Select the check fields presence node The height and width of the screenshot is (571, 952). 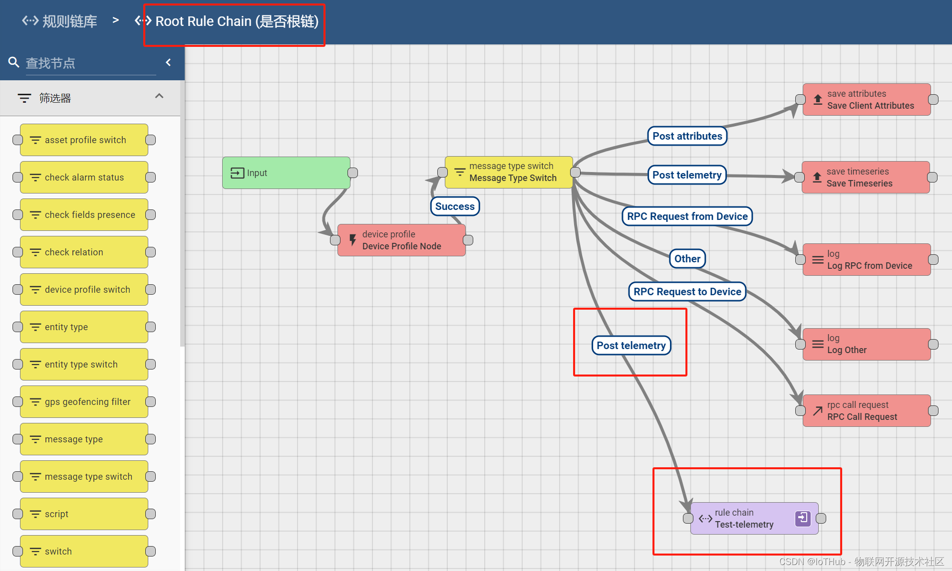pyautogui.click(x=84, y=215)
